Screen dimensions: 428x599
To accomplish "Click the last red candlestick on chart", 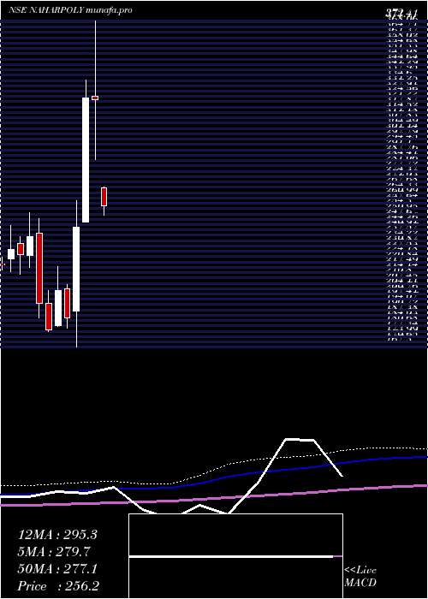I will click(x=104, y=197).
